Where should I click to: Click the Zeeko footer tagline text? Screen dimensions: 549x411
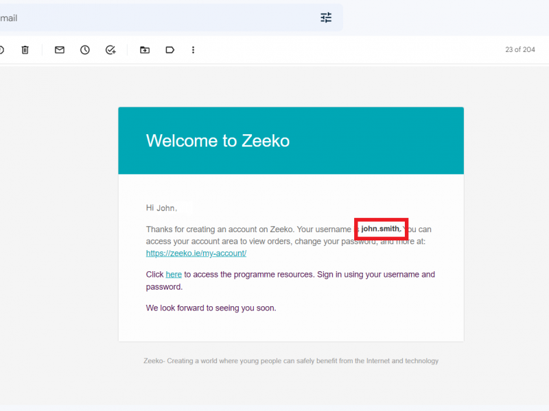click(x=290, y=361)
